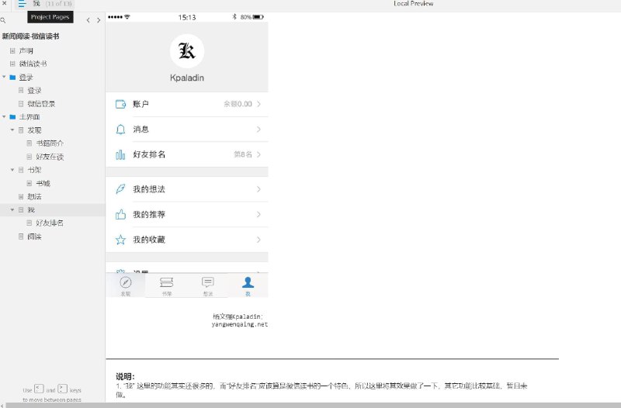Screen dimensions: 621x408
Task: Switch to the 书架 bookshelf tab
Action: [167, 285]
